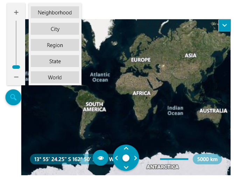
Task: Click the 5000 km scale label
Action: (207, 159)
